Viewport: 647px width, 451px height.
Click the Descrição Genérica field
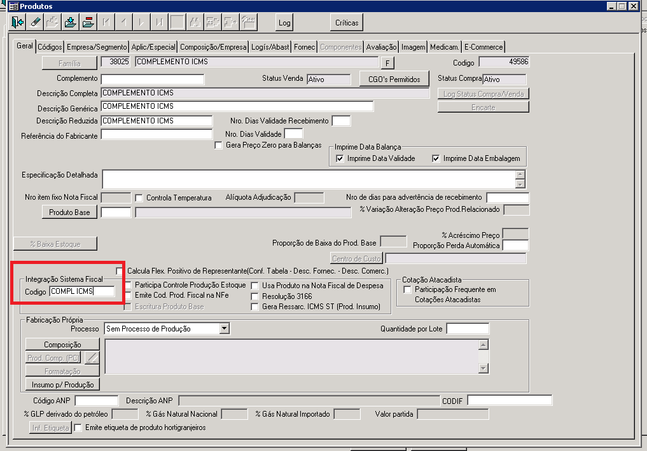point(237,106)
